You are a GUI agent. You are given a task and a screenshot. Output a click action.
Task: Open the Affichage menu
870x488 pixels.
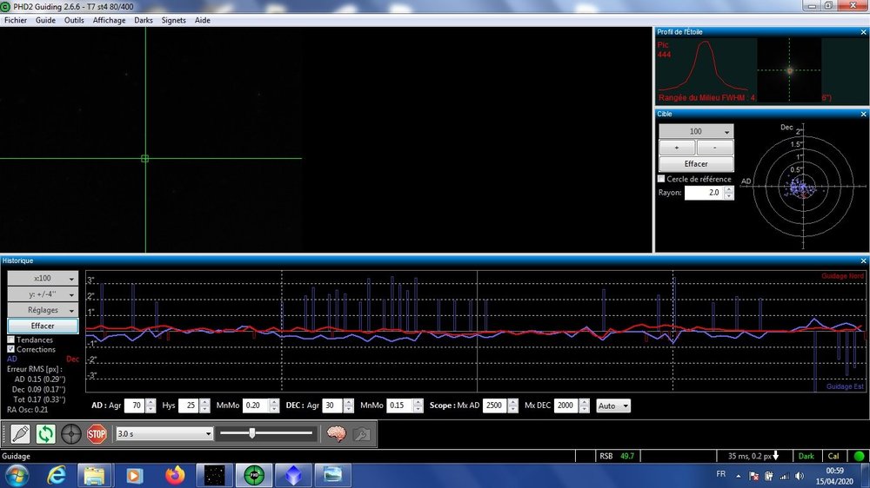tap(109, 20)
